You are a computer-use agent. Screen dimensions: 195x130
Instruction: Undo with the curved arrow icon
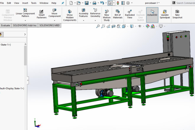(102, 3)
